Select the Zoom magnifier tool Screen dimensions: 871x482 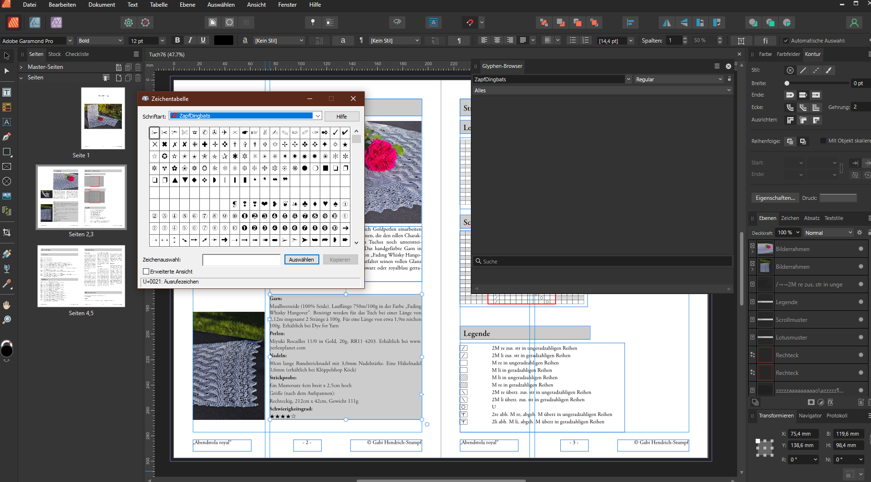point(7,319)
